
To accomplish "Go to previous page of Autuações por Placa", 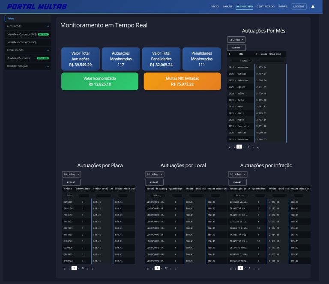I will pos(69,269).
